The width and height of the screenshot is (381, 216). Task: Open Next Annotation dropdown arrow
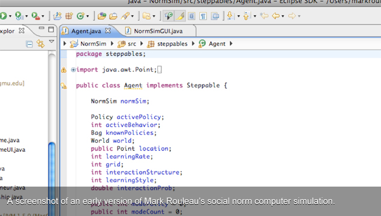[239, 16]
